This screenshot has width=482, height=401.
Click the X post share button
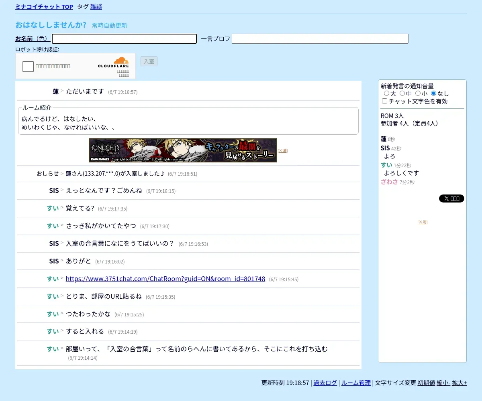451,198
